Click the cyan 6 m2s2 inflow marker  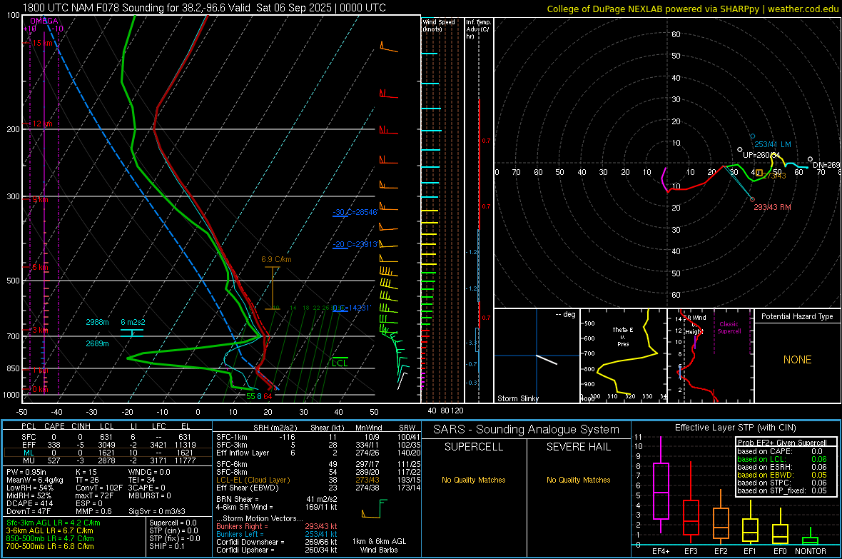click(x=131, y=333)
